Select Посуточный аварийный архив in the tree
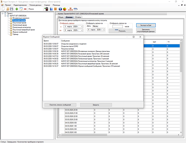 pos(23,29)
